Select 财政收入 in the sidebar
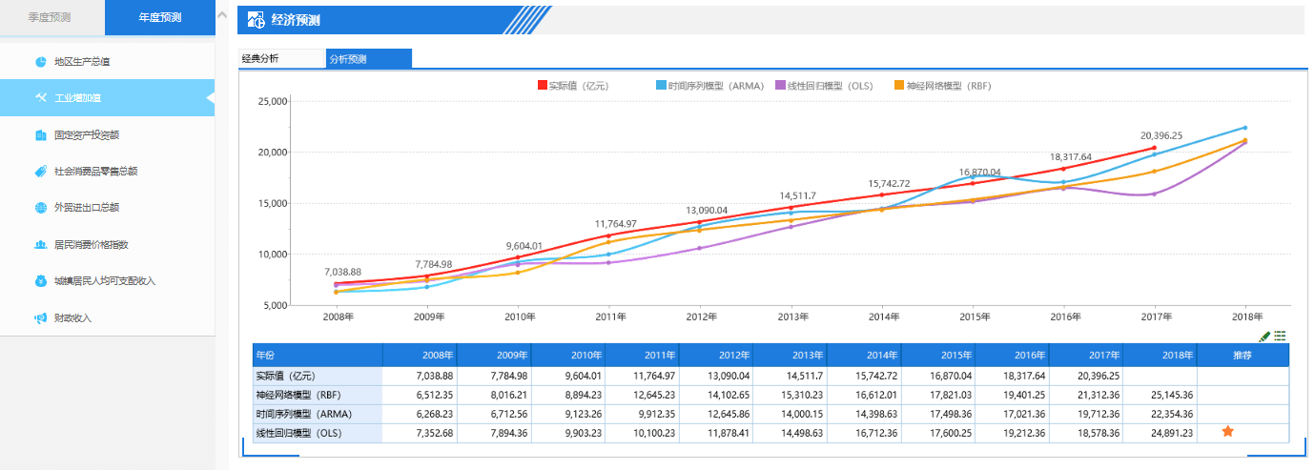This screenshot has width=1315, height=470. pos(107,317)
